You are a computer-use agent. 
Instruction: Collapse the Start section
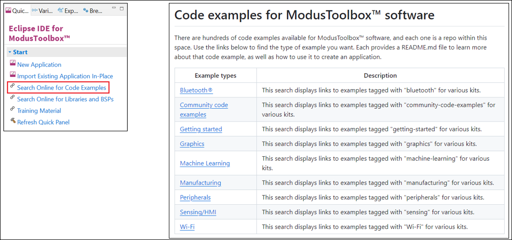point(10,52)
